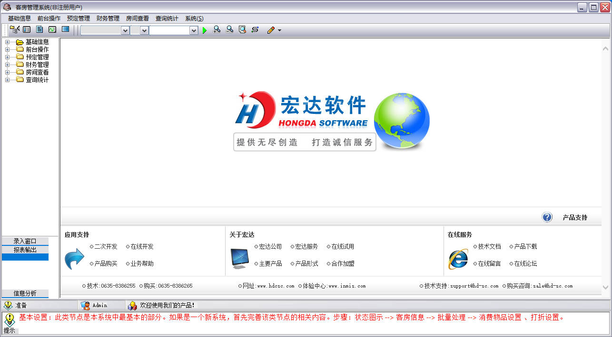Click the add search condition icon
612x337 pixels.
click(x=217, y=30)
